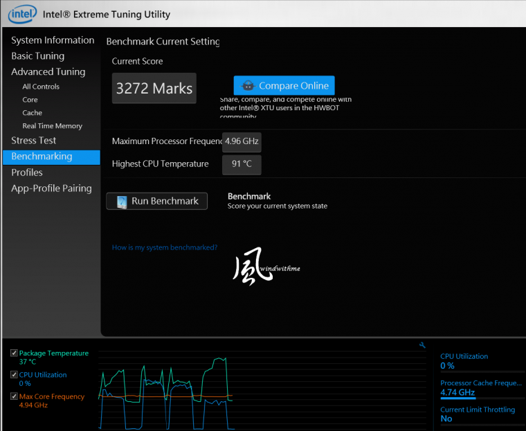526x431 pixels.
Task: Toggle the Package Temperature checkbox
Action: tap(15, 353)
